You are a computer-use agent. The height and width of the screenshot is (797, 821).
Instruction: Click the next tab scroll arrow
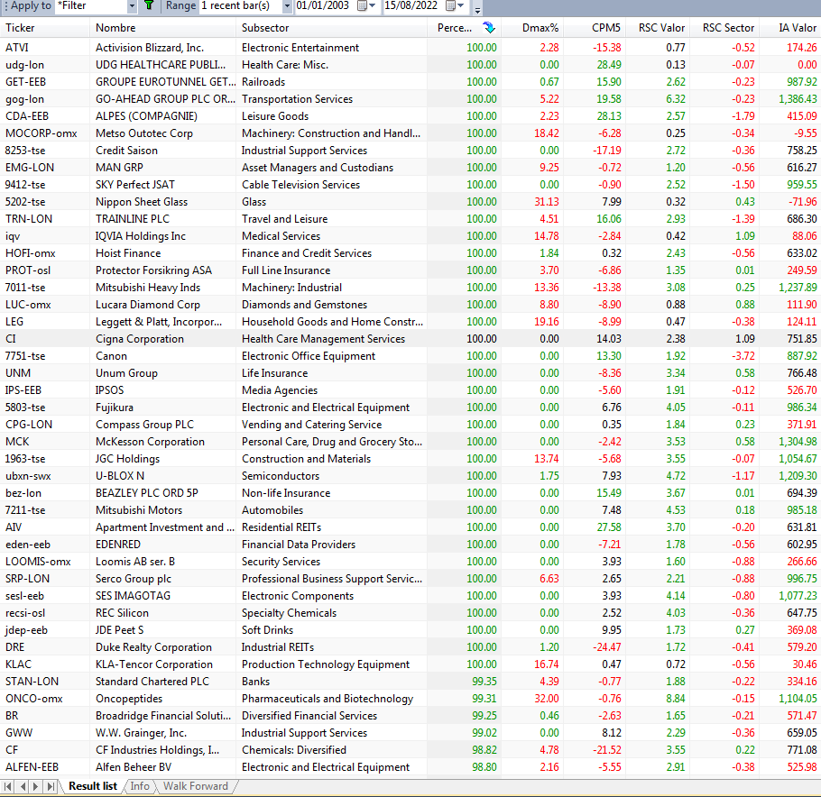(35, 786)
